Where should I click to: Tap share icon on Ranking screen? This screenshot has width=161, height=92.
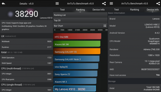(104, 3)
